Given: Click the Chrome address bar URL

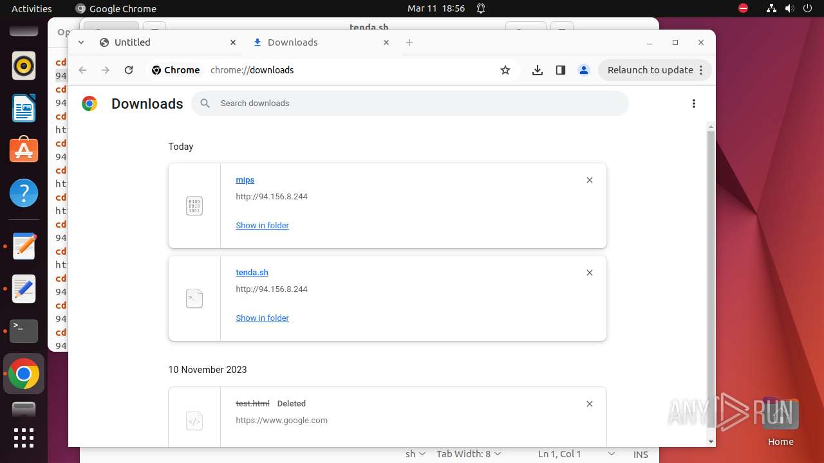Looking at the screenshot, I should [x=252, y=70].
